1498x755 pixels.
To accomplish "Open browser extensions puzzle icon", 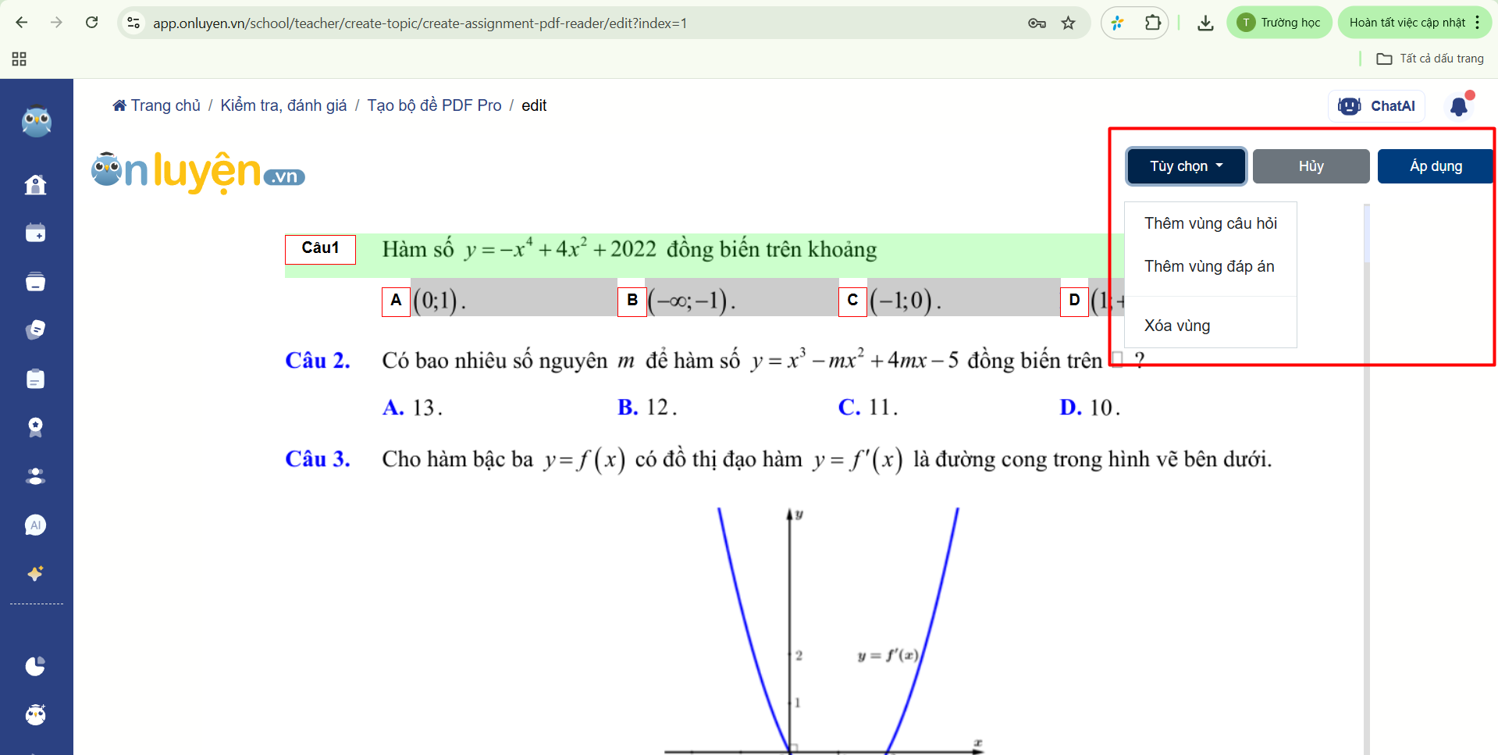I will [x=1153, y=23].
